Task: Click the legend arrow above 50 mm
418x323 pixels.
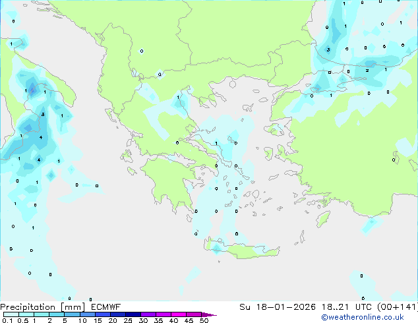Action: tap(209, 314)
